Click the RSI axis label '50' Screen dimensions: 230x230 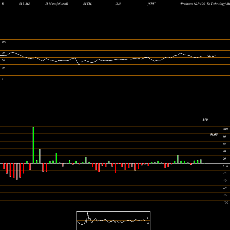(x=3, y=60)
